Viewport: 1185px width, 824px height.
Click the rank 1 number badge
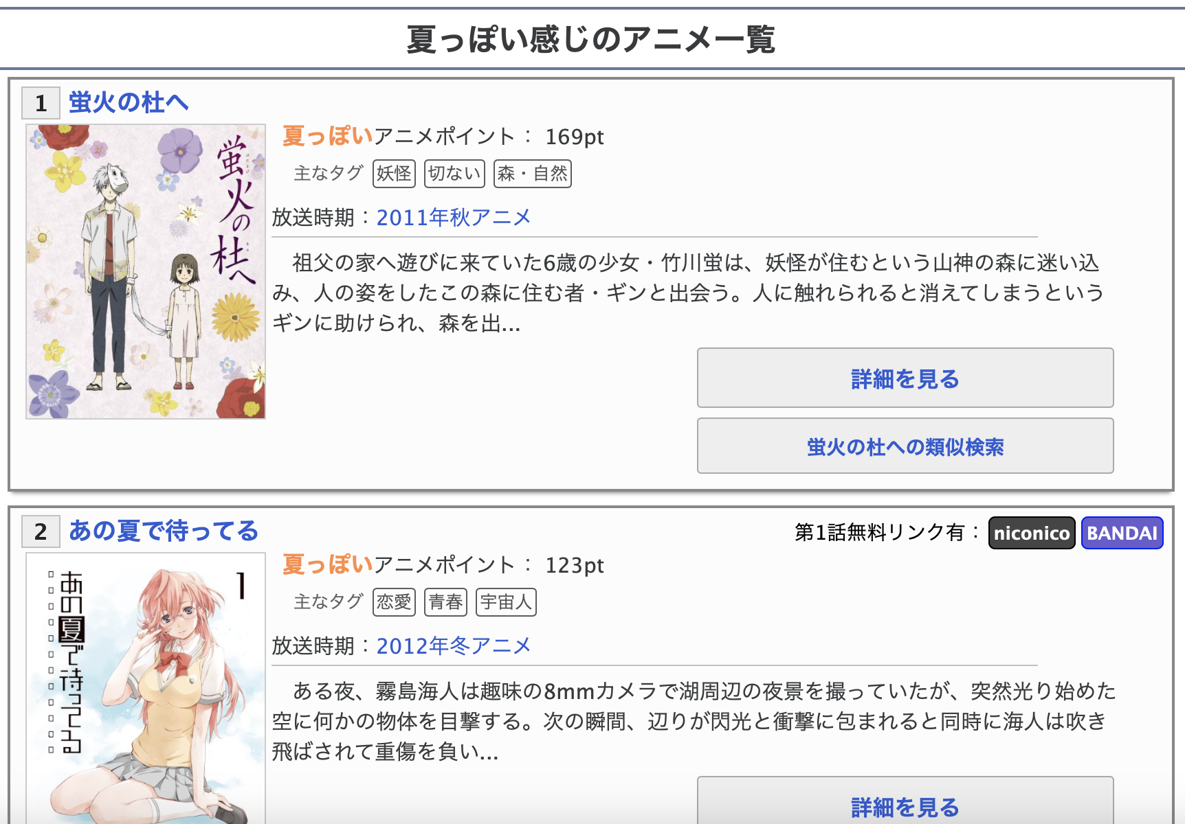click(41, 103)
